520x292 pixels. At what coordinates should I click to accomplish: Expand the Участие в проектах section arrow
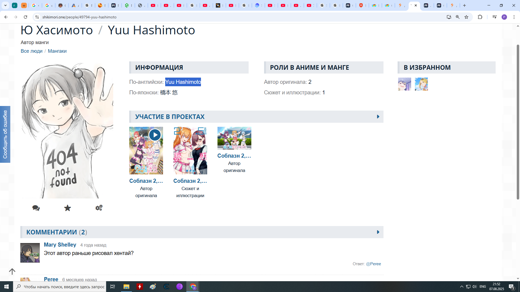point(378,117)
